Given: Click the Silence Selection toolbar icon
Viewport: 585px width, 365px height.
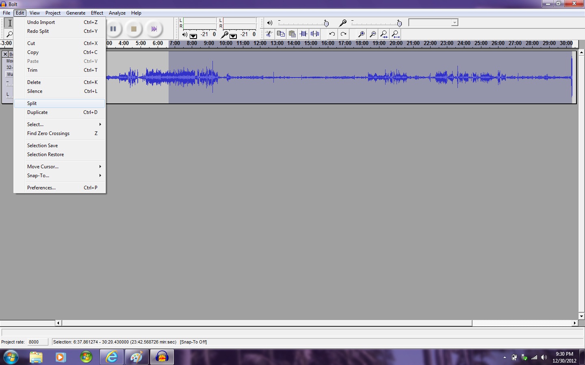Looking at the screenshot, I should coord(315,34).
